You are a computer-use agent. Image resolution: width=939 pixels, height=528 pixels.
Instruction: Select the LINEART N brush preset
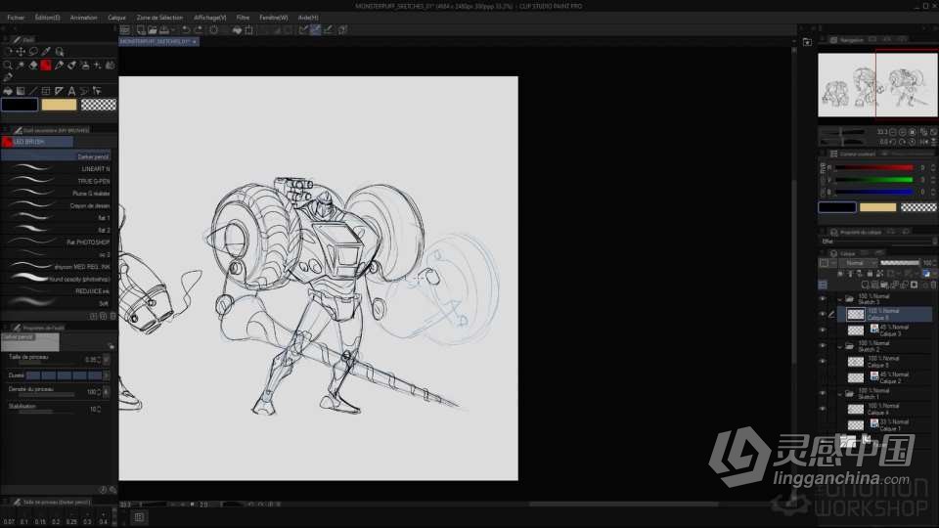point(57,169)
